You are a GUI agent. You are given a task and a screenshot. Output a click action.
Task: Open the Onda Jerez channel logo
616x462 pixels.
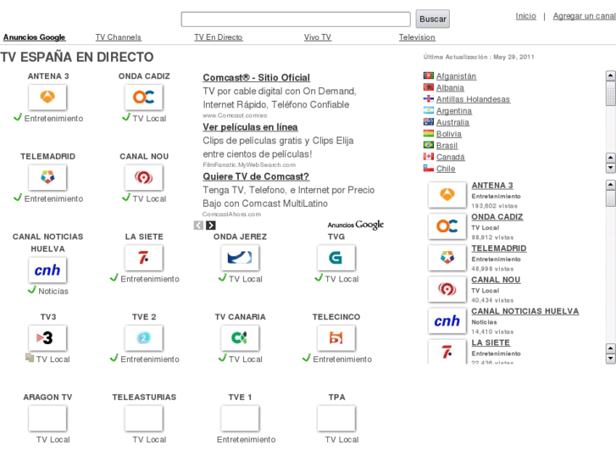pos(240,258)
